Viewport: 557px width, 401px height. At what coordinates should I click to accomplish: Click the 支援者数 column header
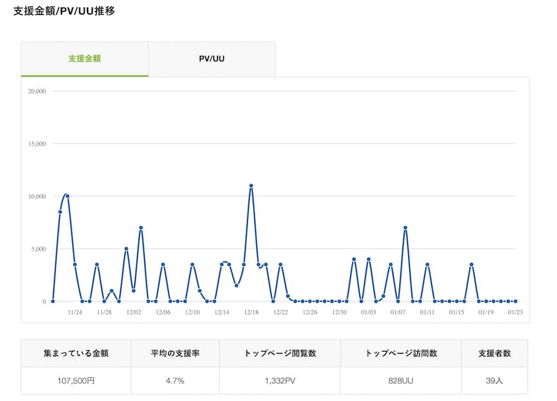click(x=494, y=353)
